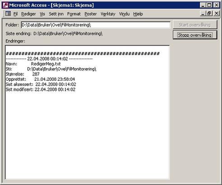Close the inner Skjema1 form window
Viewport: 222px width, 185px height.
point(217,14)
